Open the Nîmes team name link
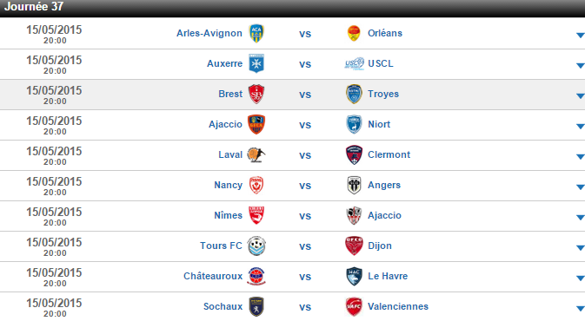Viewport: 585px width, 321px height. [x=228, y=215]
